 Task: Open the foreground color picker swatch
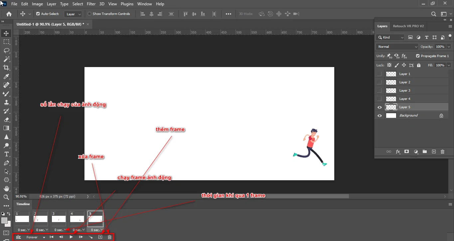coord(4,220)
